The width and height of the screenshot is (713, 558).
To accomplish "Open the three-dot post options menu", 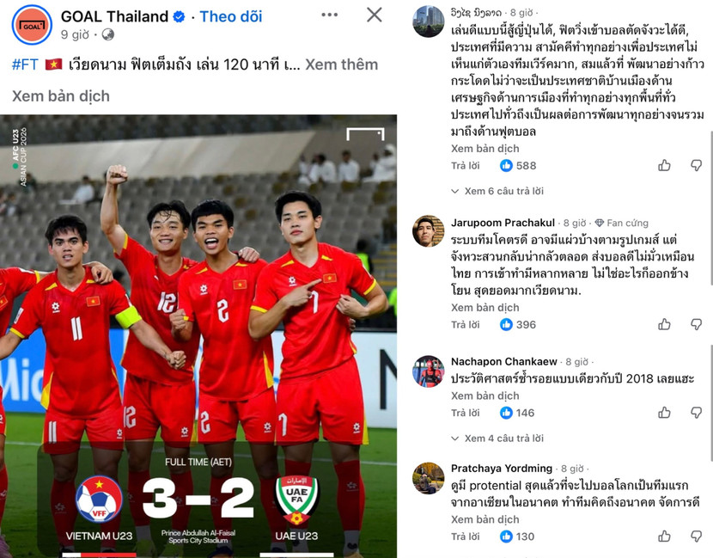I will [x=329, y=15].
